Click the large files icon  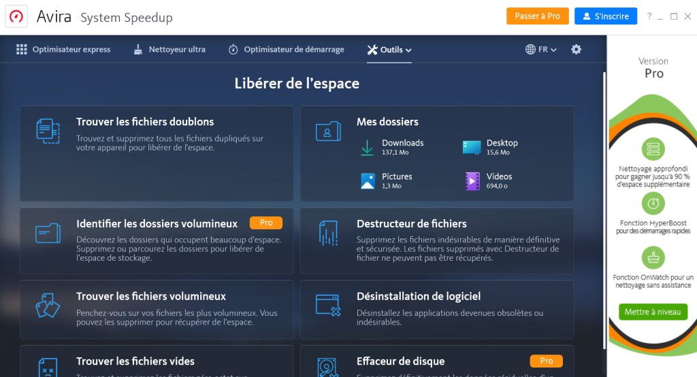coord(48,306)
